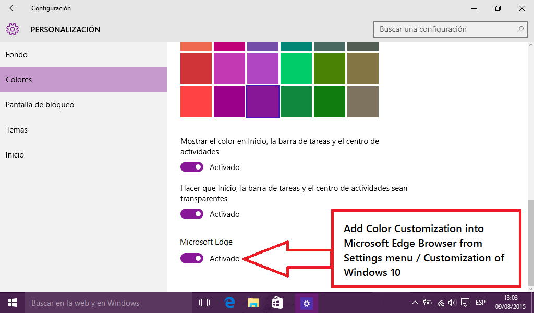Minimize the Configuración window
This screenshot has width=534, height=313.
point(474,8)
